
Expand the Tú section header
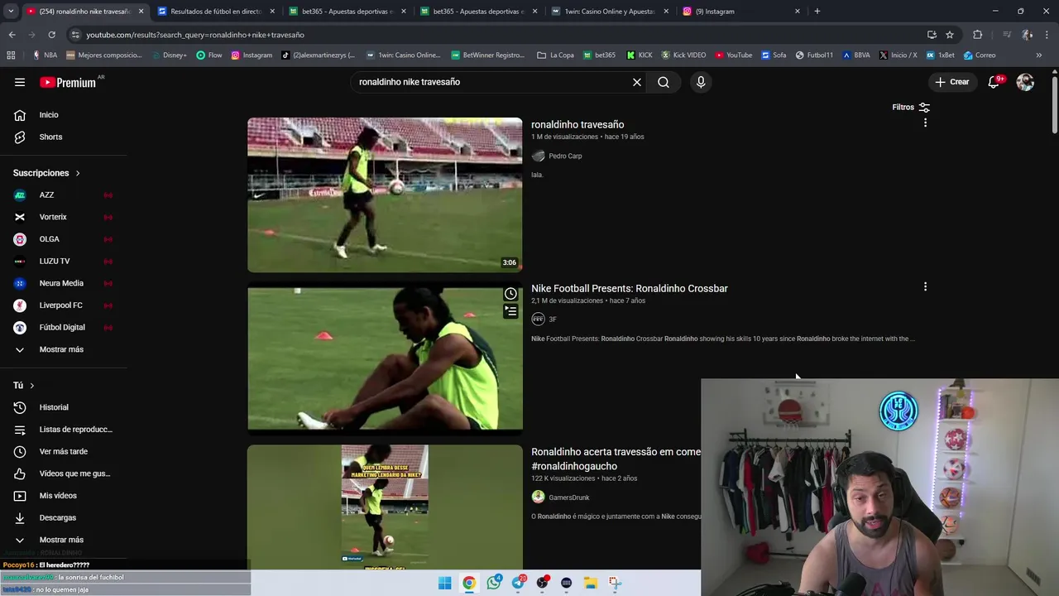tap(24, 386)
